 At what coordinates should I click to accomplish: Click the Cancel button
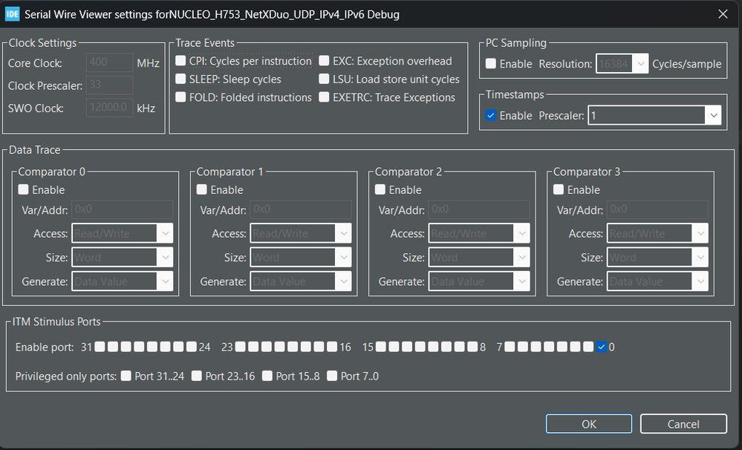tap(683, 424)
